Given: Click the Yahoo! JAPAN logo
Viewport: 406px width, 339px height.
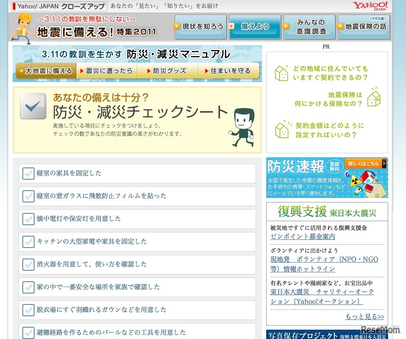Looking at the screenshot, I should tap(371, 6).
